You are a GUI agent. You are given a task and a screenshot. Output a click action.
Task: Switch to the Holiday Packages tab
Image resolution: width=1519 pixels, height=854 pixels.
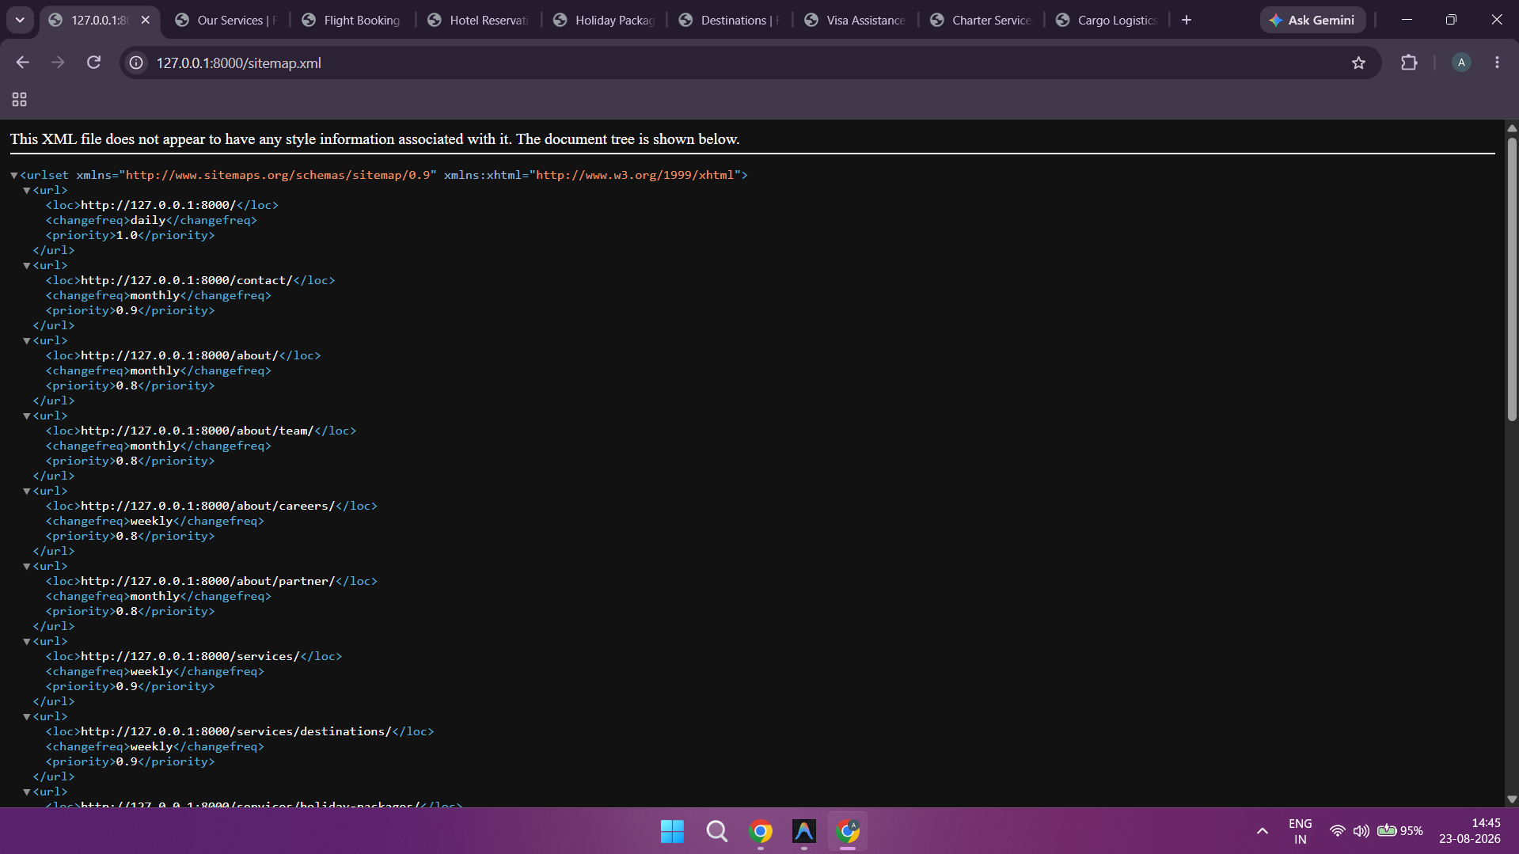(x=605, y=20)
